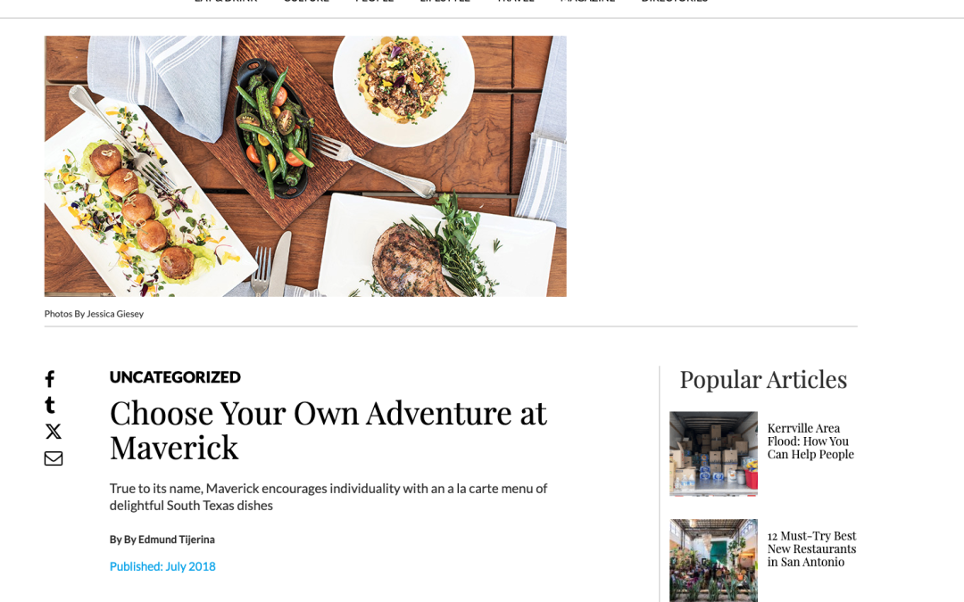The width and height of the screenshot is (964, 602).
Task: Click the Maverick dishes hero photo
Action: click(305, 166)
